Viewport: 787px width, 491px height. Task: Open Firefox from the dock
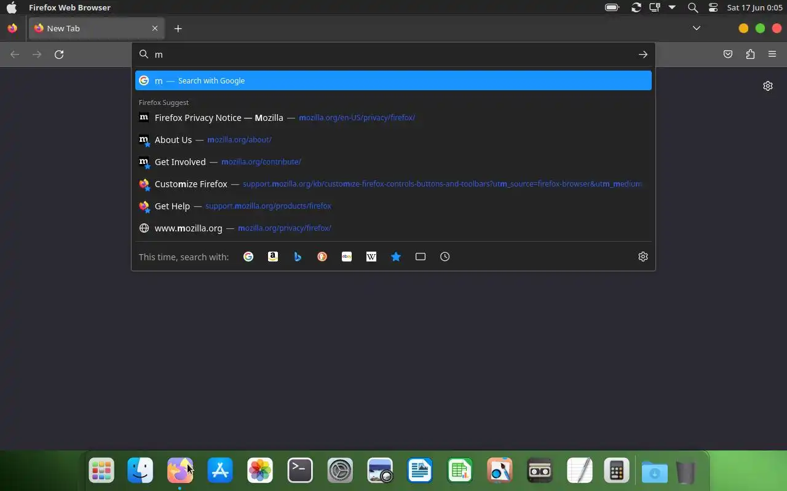[180, 471]
